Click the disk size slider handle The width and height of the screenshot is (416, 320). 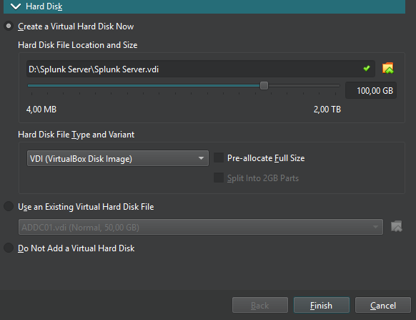click(x=264, y=86)
